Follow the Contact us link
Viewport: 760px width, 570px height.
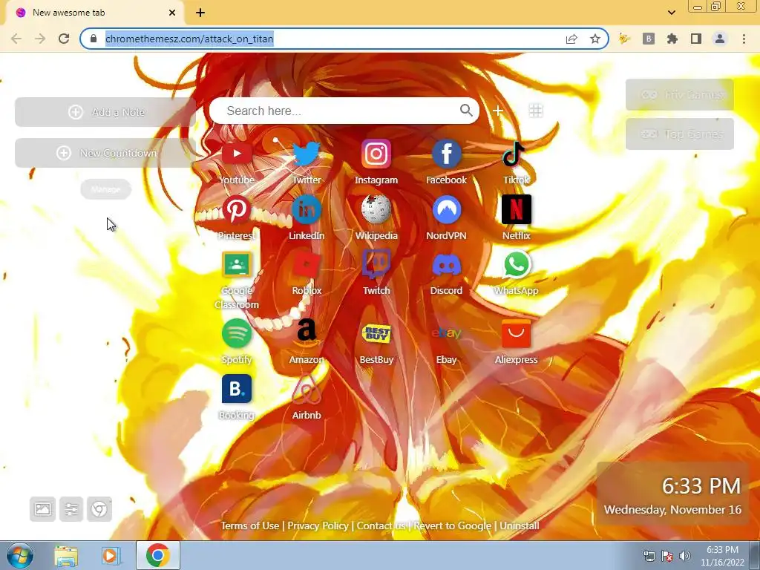click(x=381, y=525)
